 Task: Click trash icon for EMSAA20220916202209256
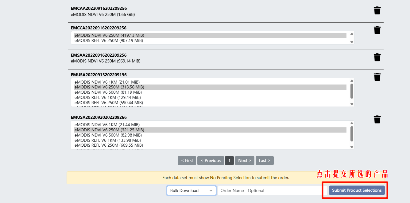(x=377, y=58)
